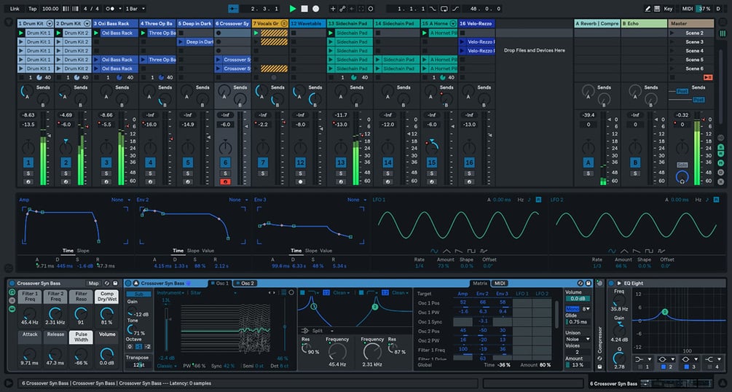Toggle the Wavetable device activator
The width and height of the screenshot is (732, 392).
[x=128, y=283]
